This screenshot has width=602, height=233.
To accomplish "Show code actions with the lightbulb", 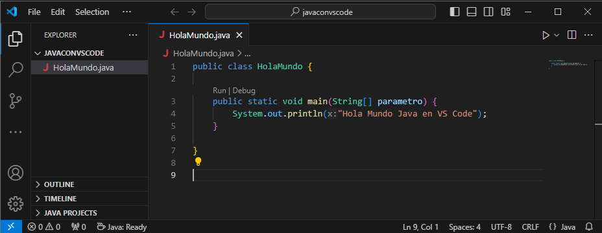I will pyautogui.click(x=198, y=162).
